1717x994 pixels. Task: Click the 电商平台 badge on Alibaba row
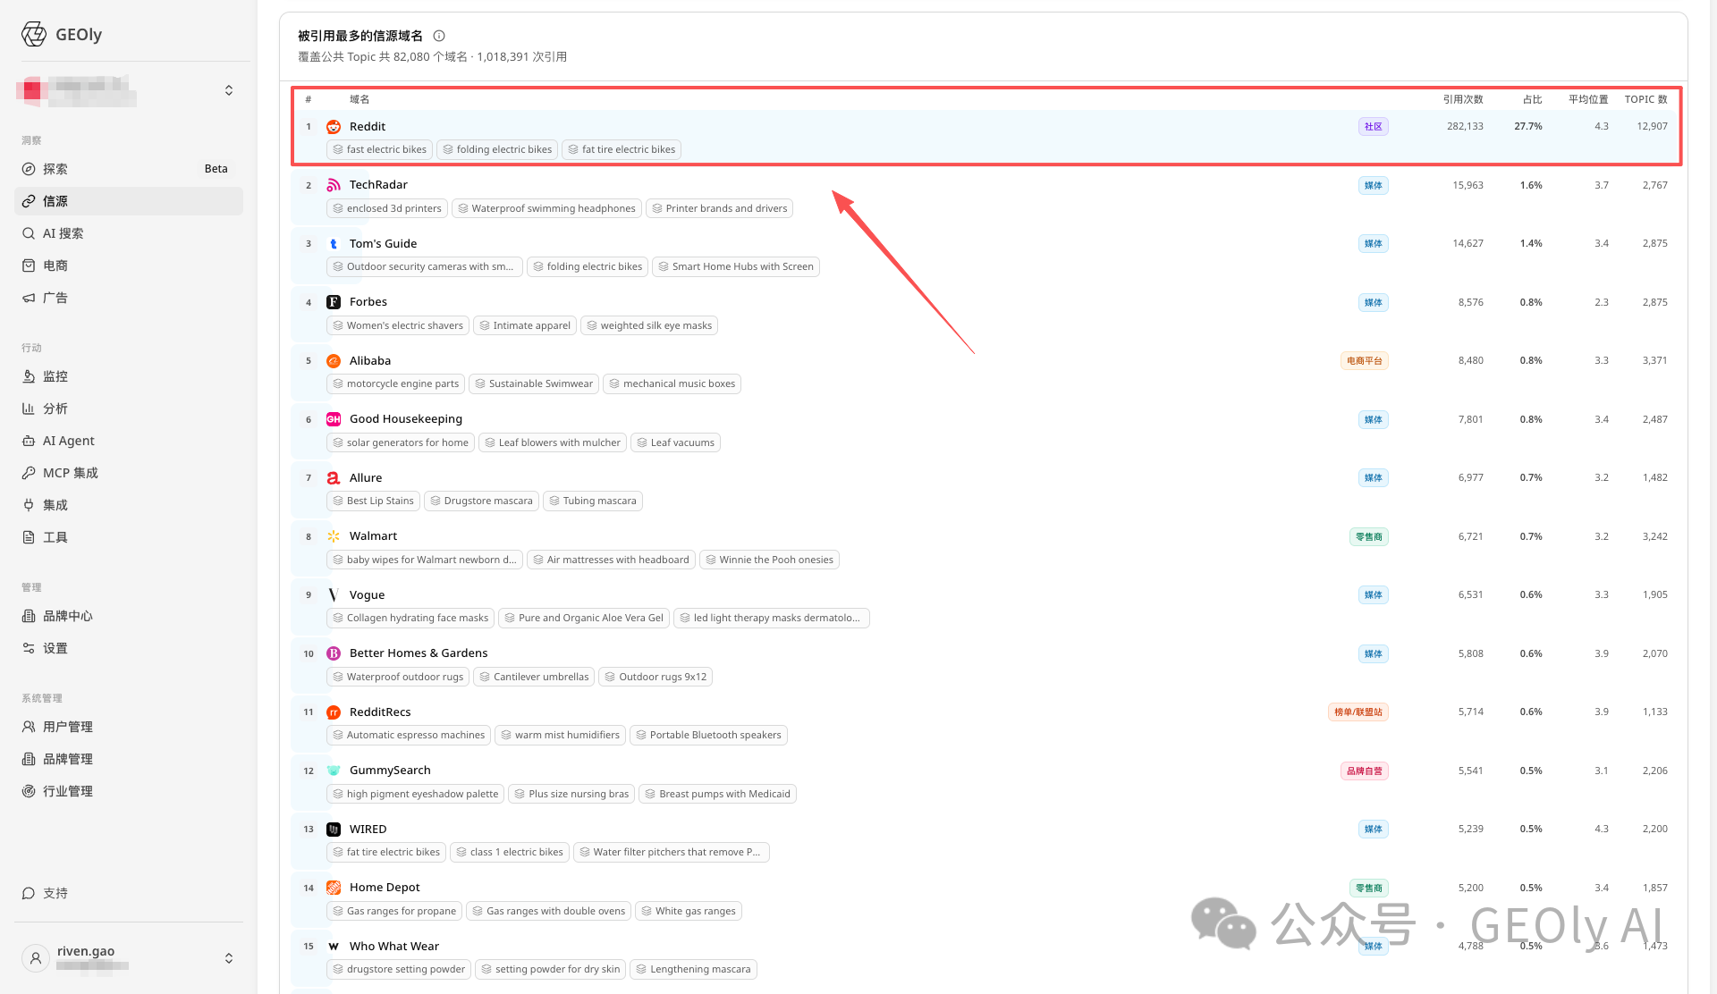point(1364,361)
